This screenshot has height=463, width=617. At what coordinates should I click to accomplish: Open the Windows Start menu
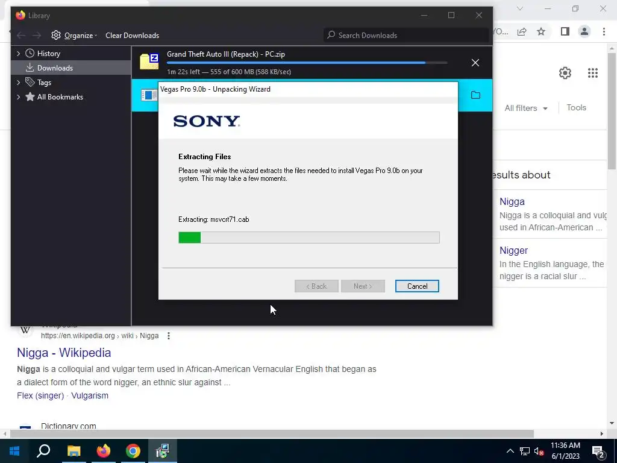[x=14, y=451]
